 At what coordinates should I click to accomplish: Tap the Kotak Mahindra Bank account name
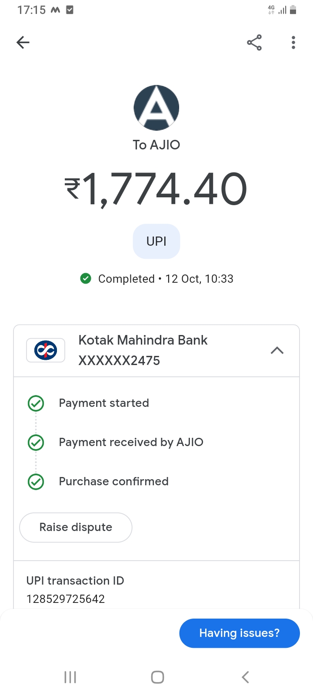(x=143, y=340)
